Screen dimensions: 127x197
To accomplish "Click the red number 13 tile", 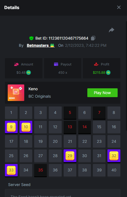I will pyautogui.click(x=70, y=127).
